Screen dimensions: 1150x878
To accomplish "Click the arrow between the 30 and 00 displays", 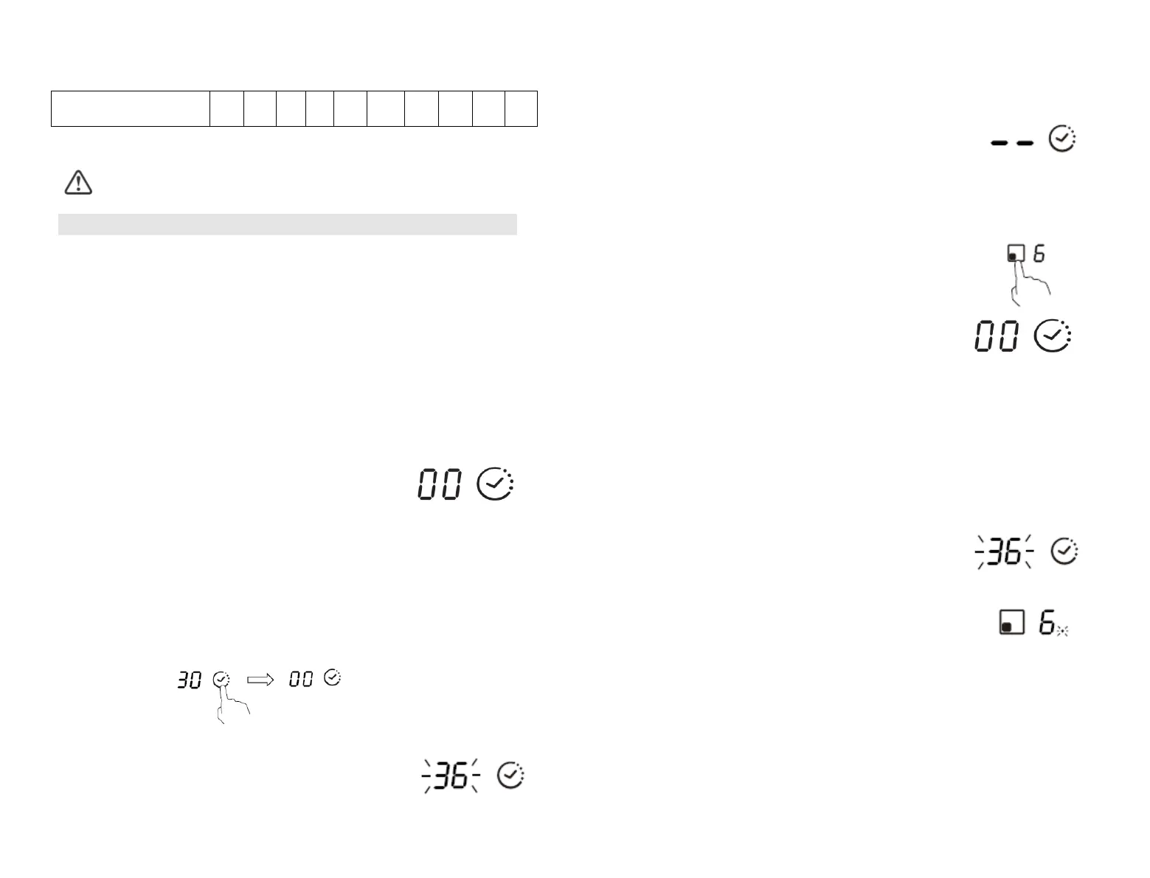I will tap(260, 680).
